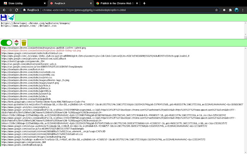
Task: Open the extensions puzzle piece menu
Action: pos(230,10)
